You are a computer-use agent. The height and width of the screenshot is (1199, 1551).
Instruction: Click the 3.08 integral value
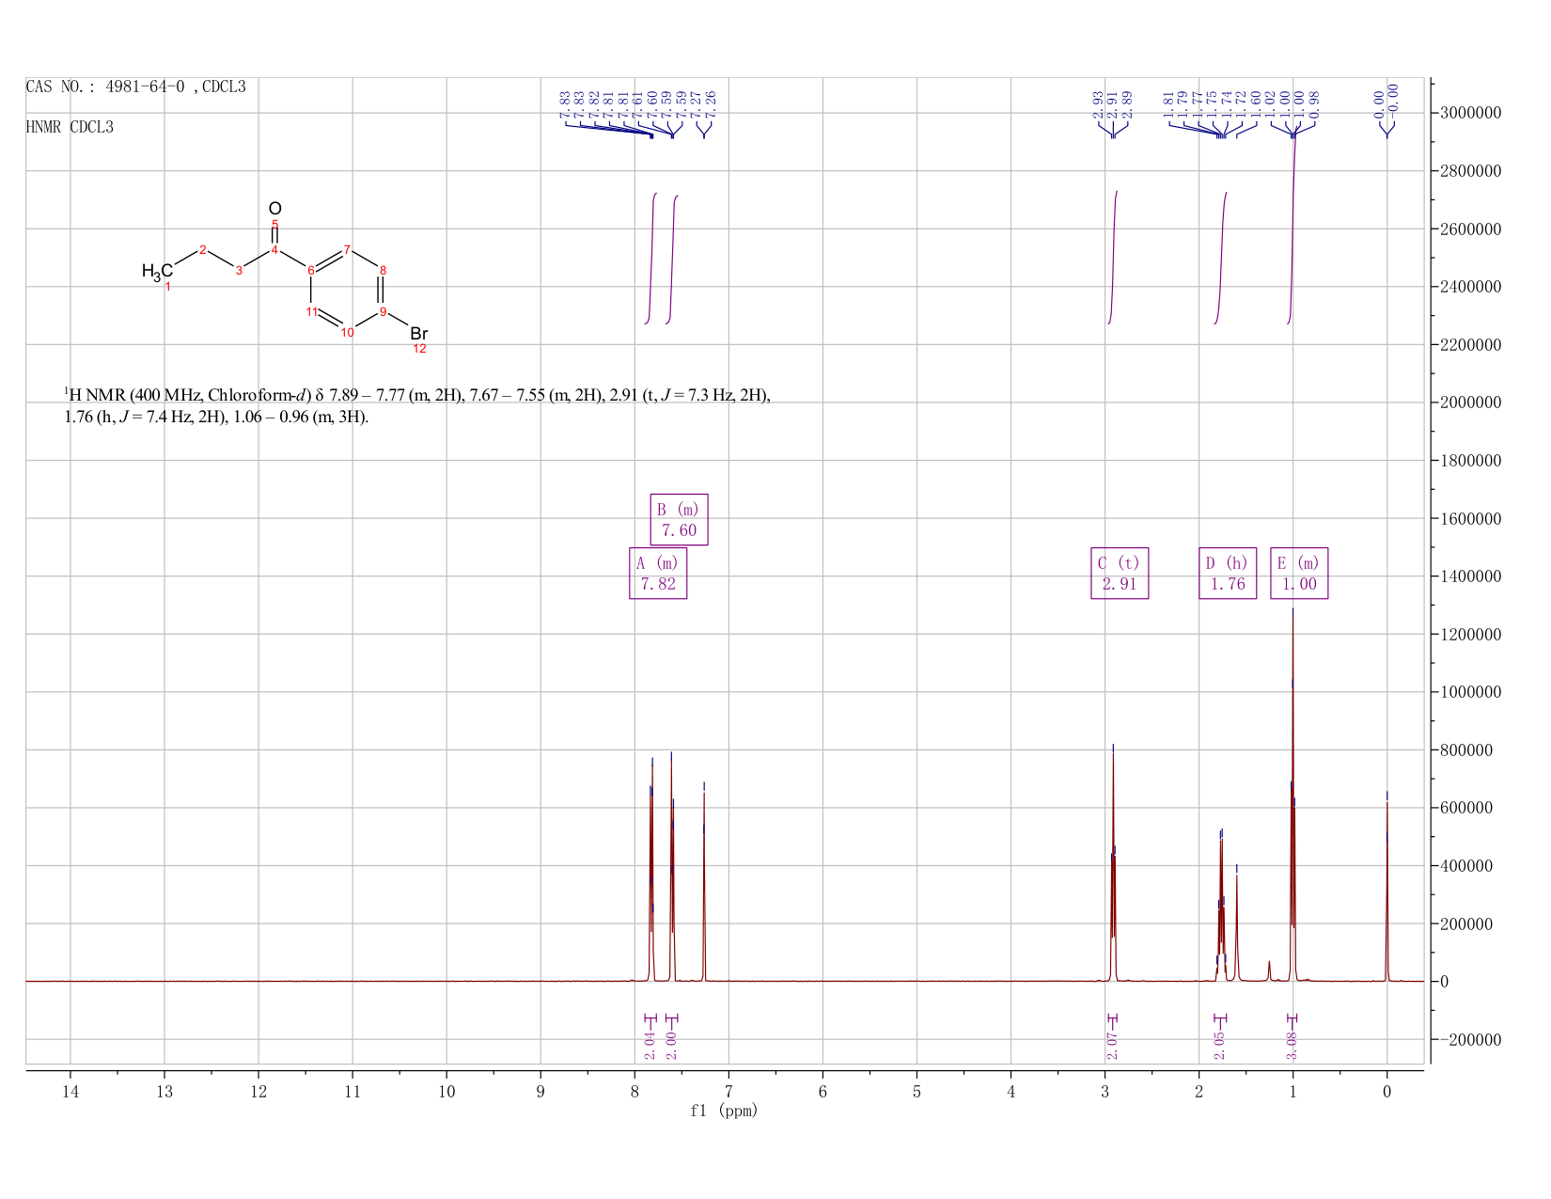1292,1045
